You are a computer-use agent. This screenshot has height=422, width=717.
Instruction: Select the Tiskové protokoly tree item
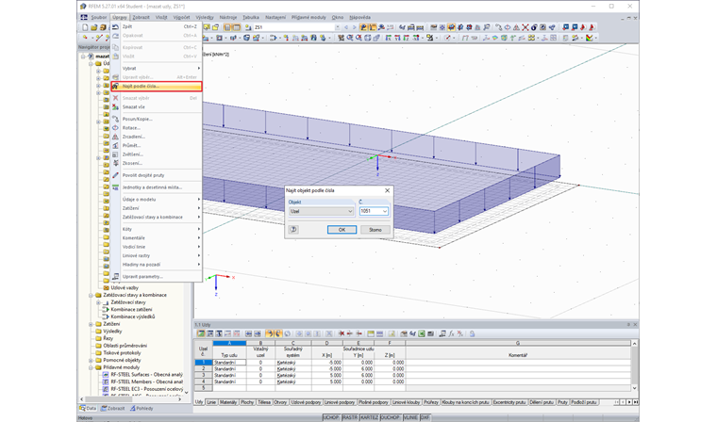click(x=122, y=353)
